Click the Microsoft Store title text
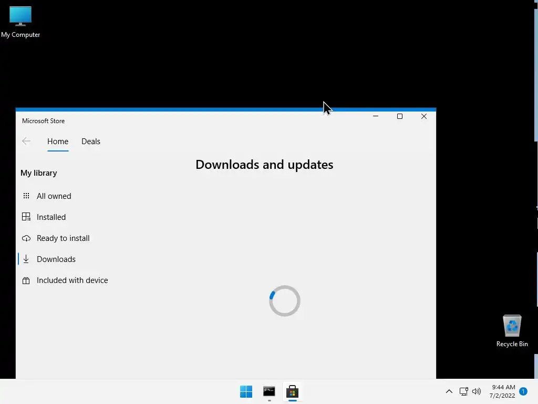This screenshot has height=404, width=538. tap(43, 121)
